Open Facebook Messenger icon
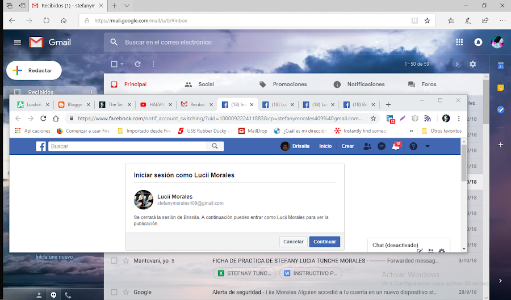 (382, 146)
